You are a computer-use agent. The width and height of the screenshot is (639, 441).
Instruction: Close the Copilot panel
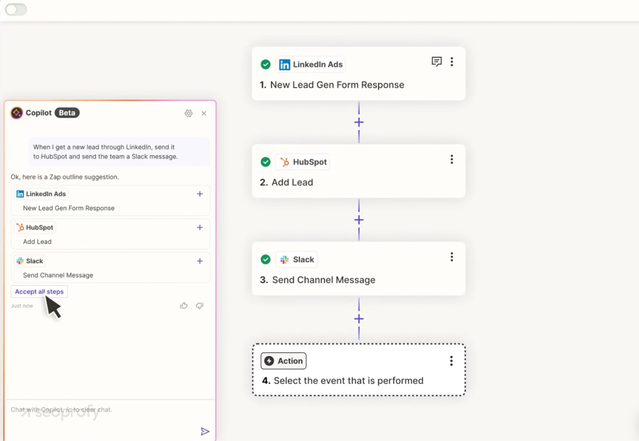point(204,113)
